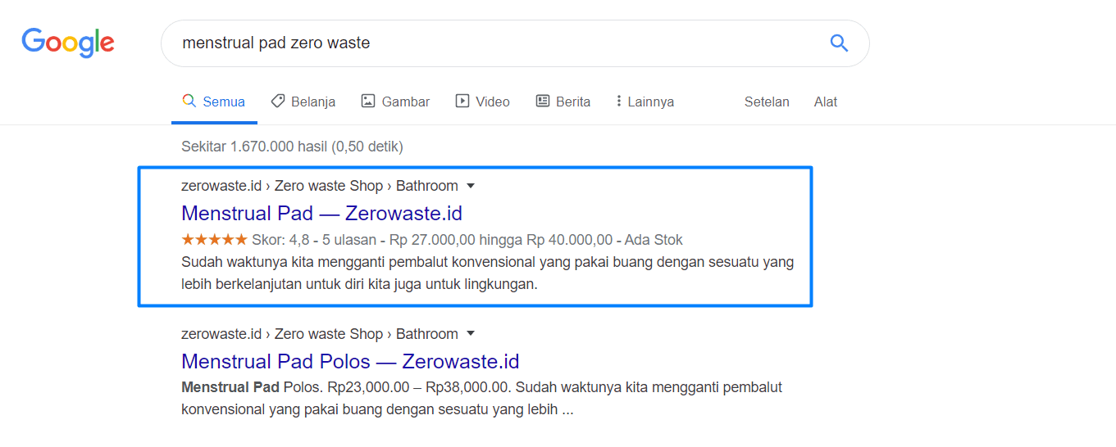Viewport: 1116px width, 447px height.
Task: Open the Setelan settings menu
Action: [767, 102]
